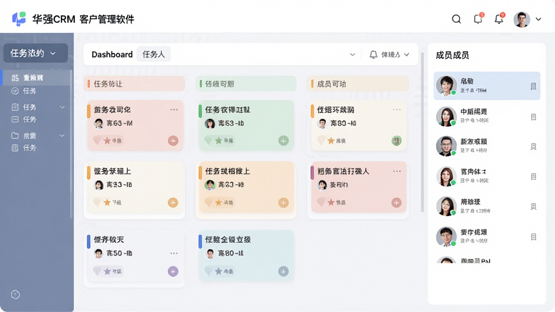Toggle the heart on the top pink card
The image size is (555, 312).
click(97, 141)
